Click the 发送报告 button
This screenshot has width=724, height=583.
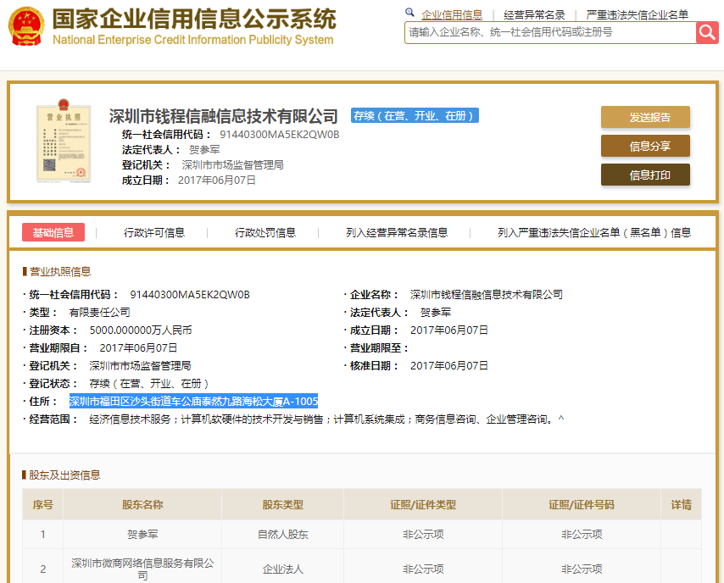(x=645, y=117)
